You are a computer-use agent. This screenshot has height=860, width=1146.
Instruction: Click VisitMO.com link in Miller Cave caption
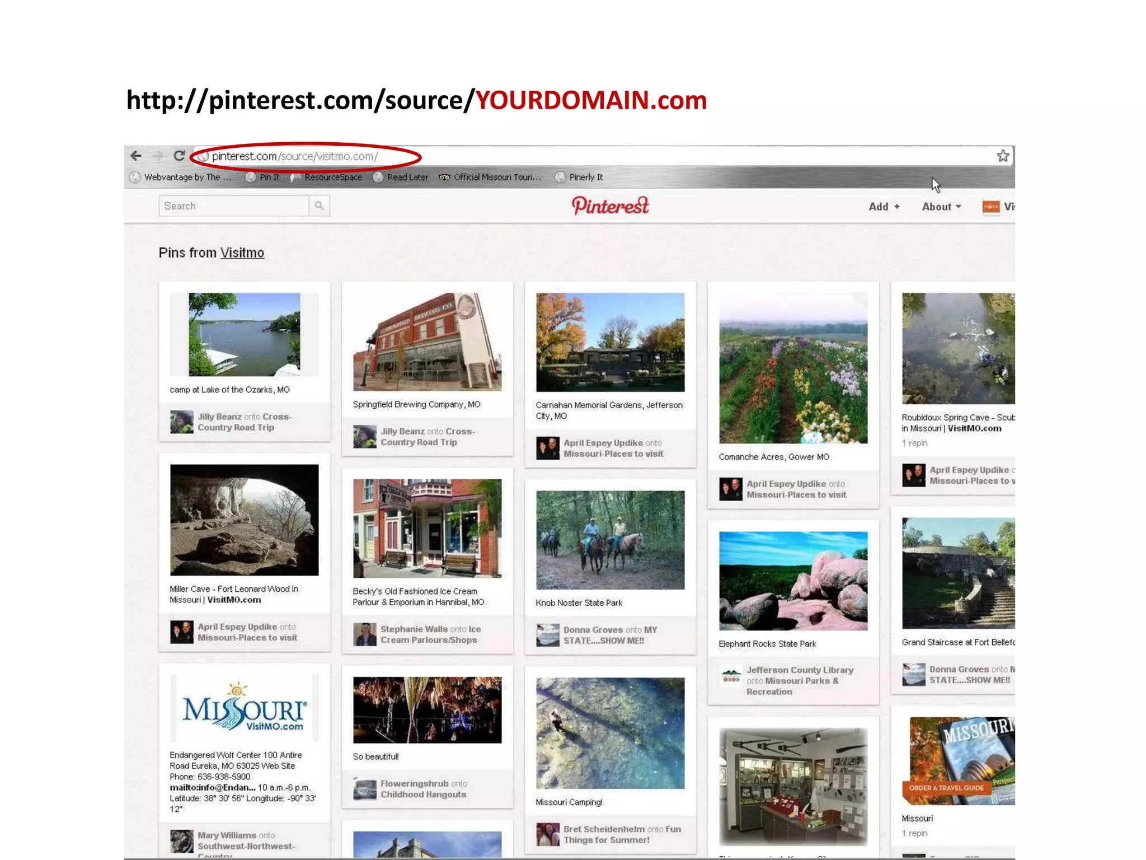(x=234, y=600)
